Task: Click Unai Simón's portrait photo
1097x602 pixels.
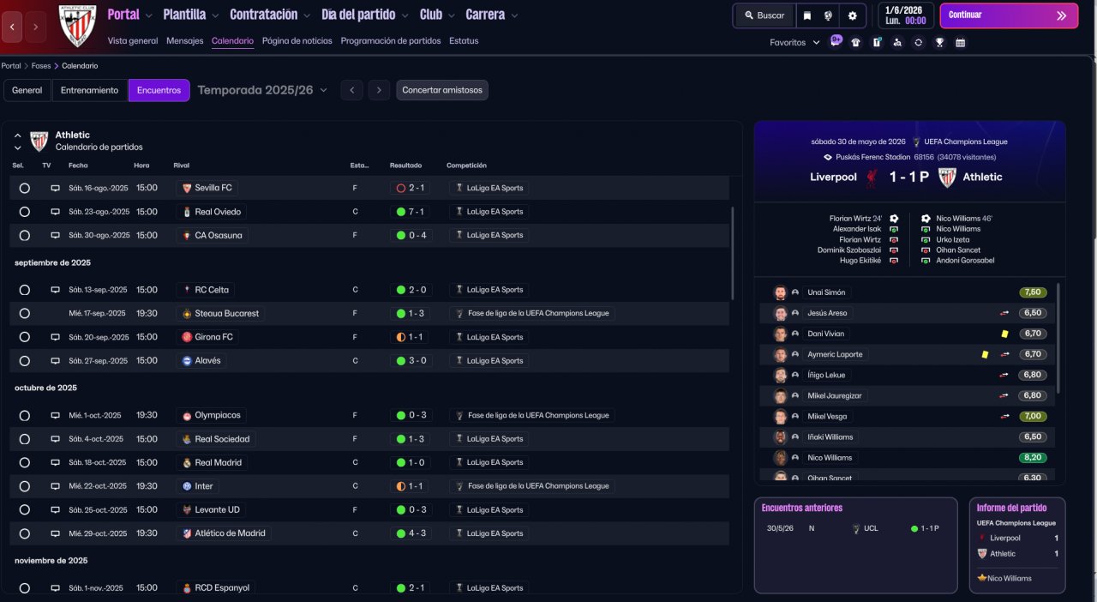Action: [x=780, y=292]
